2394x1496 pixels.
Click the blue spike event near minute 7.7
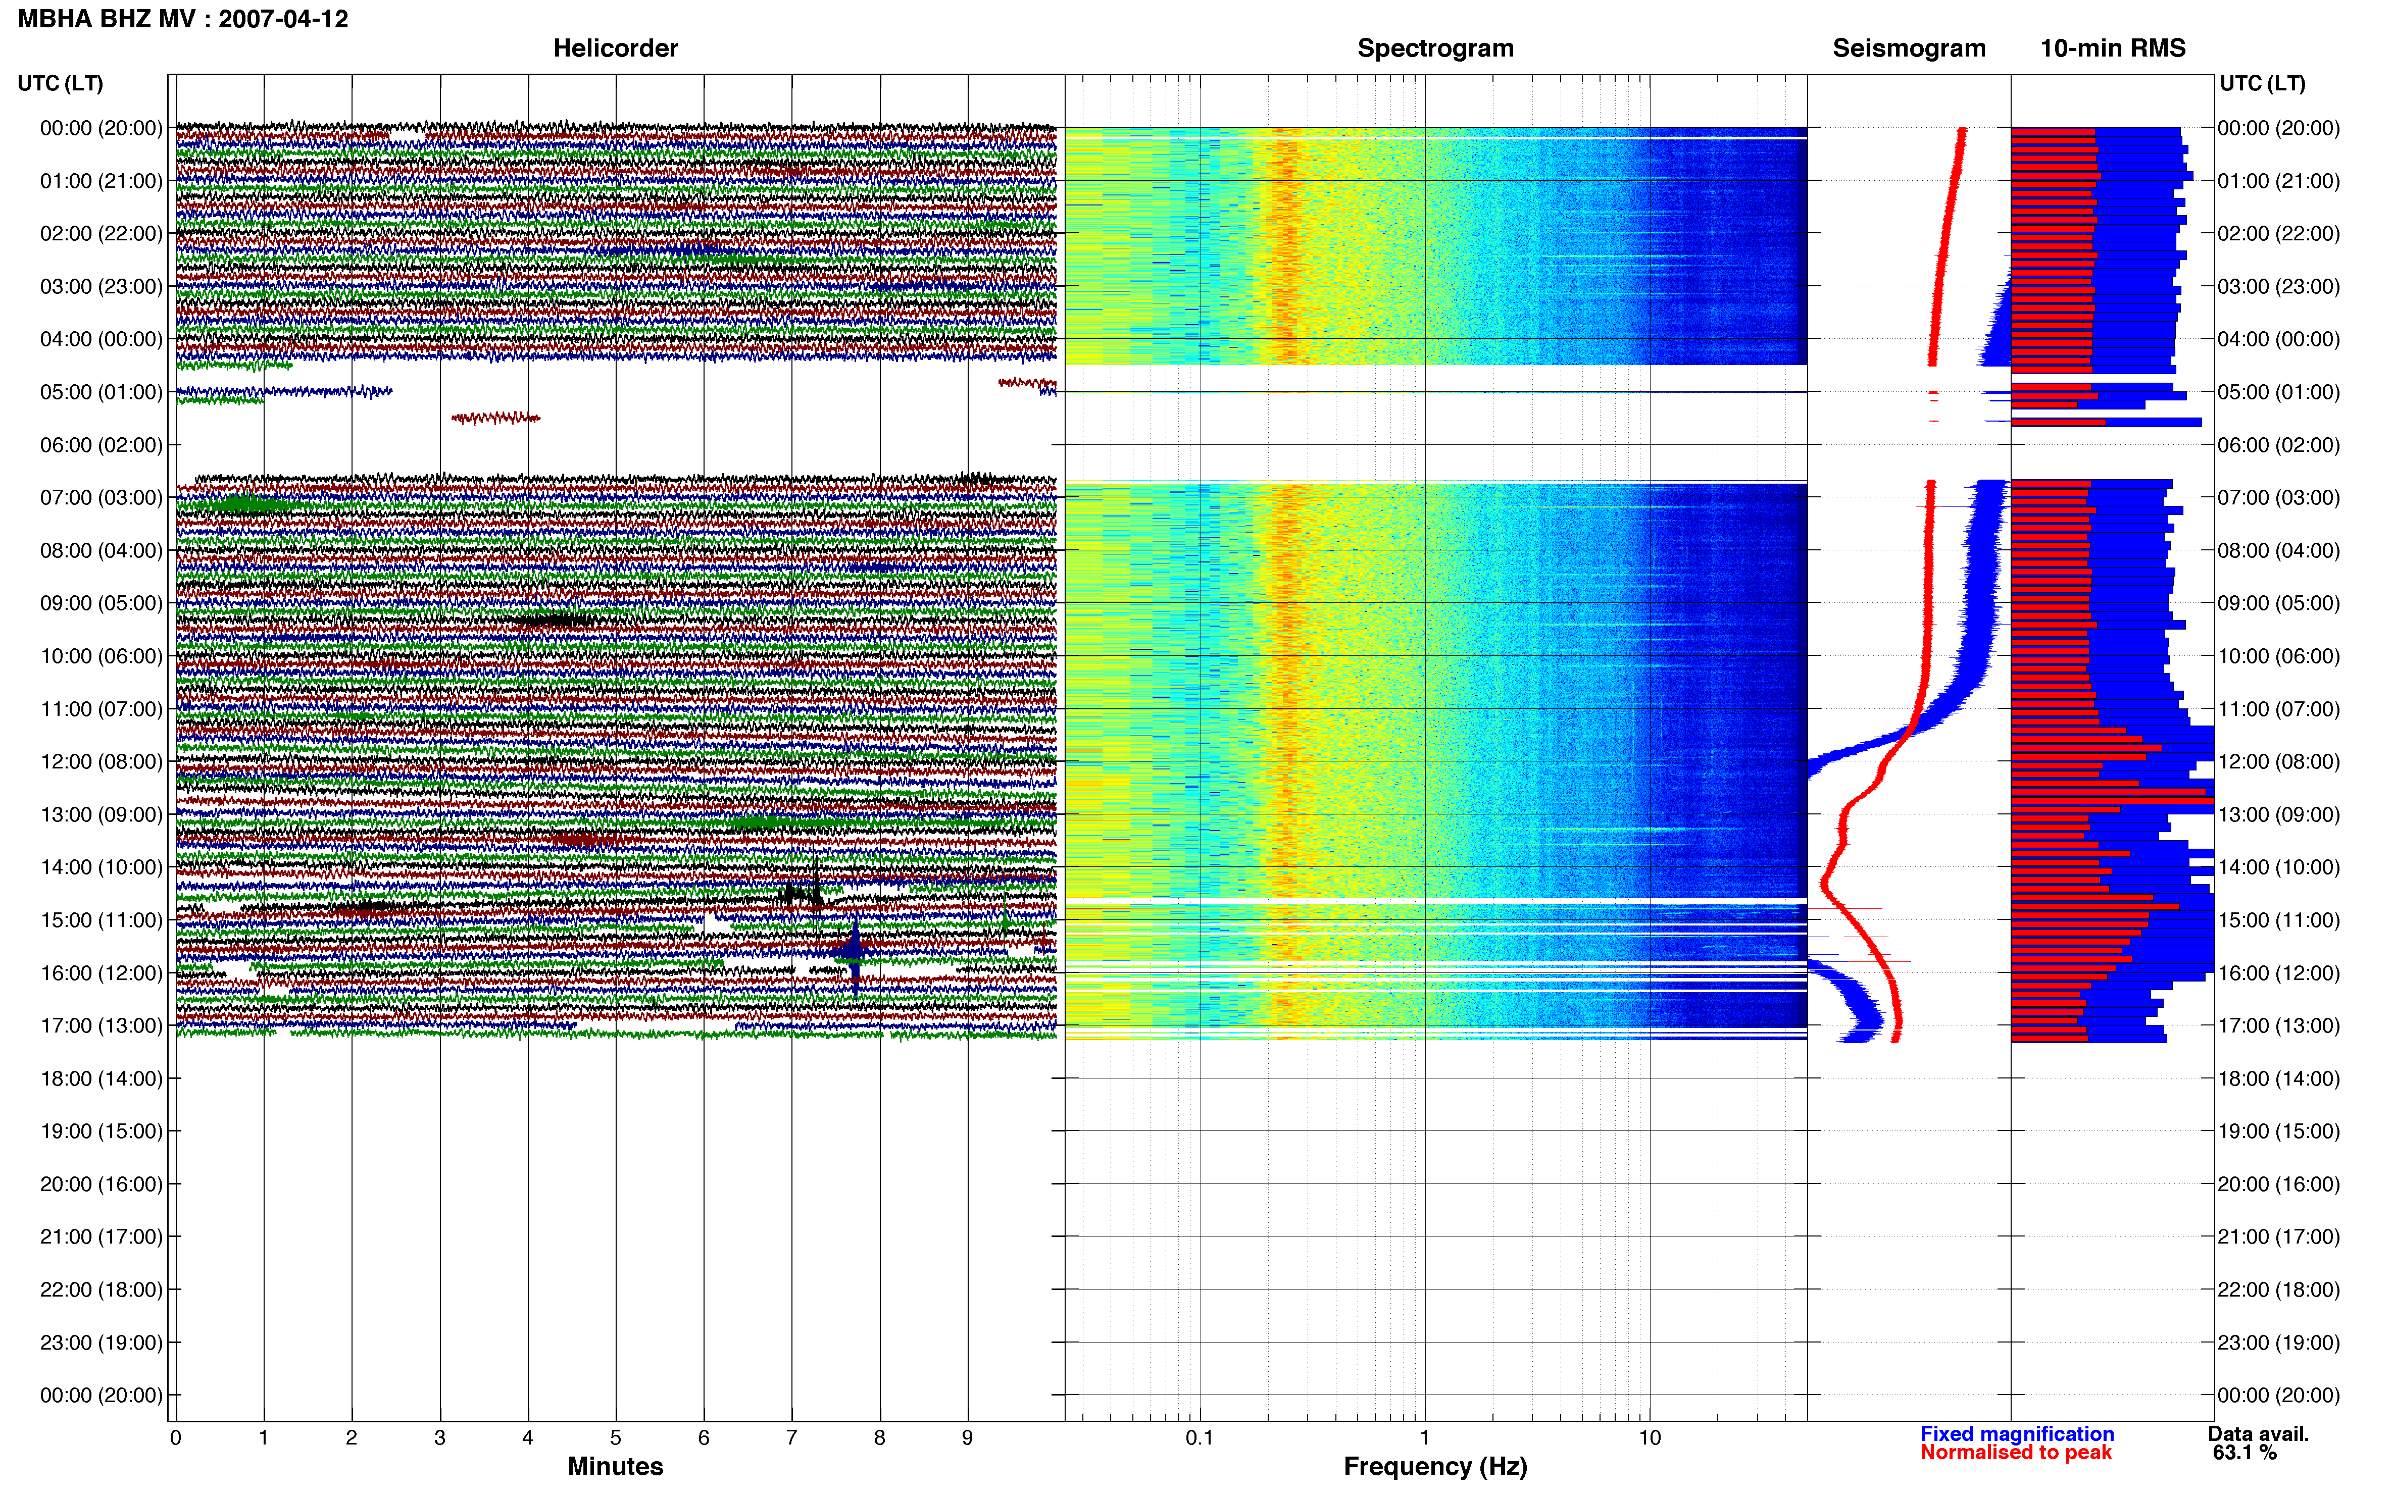tap(855, 953)
